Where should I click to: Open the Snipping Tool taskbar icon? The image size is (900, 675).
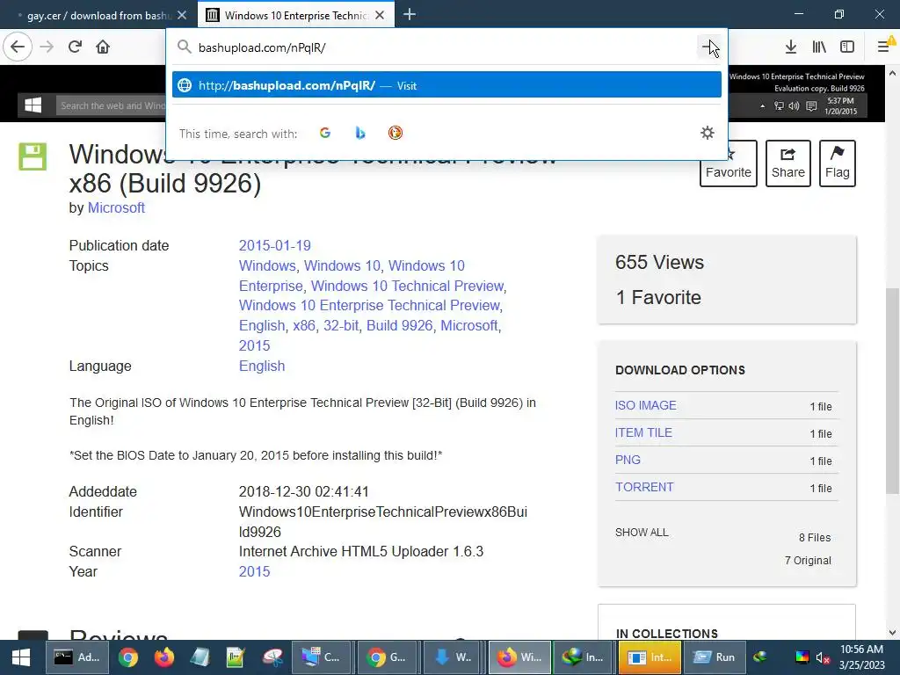pyautogui.click(x=272, y=657)
